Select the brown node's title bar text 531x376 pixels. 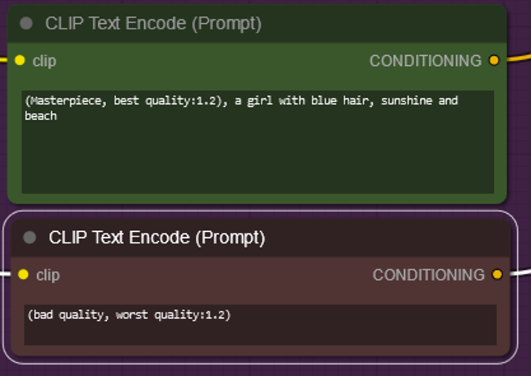pos(157,237)
